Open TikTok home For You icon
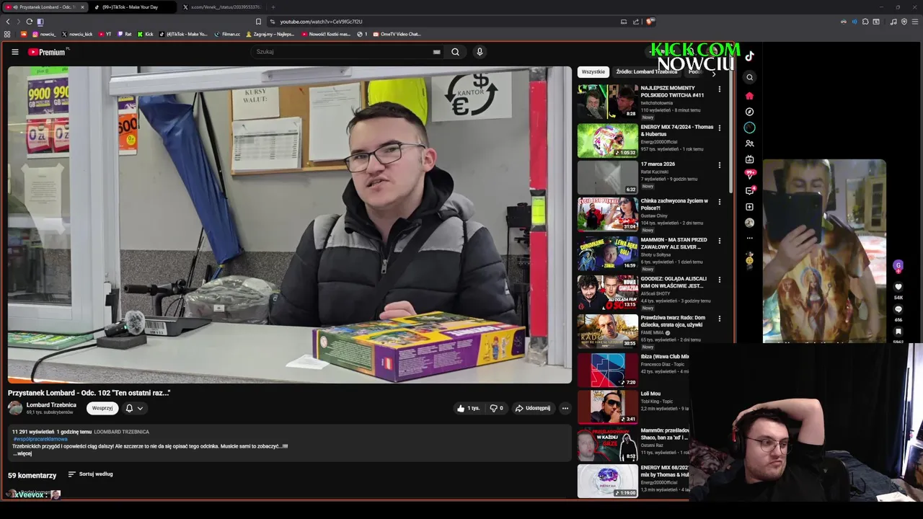923x519 pixels. [x=750, y=95]
